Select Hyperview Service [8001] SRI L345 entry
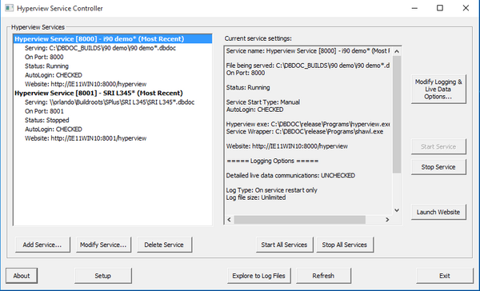Viewport: 480px width, 291px height. point(98,93)
